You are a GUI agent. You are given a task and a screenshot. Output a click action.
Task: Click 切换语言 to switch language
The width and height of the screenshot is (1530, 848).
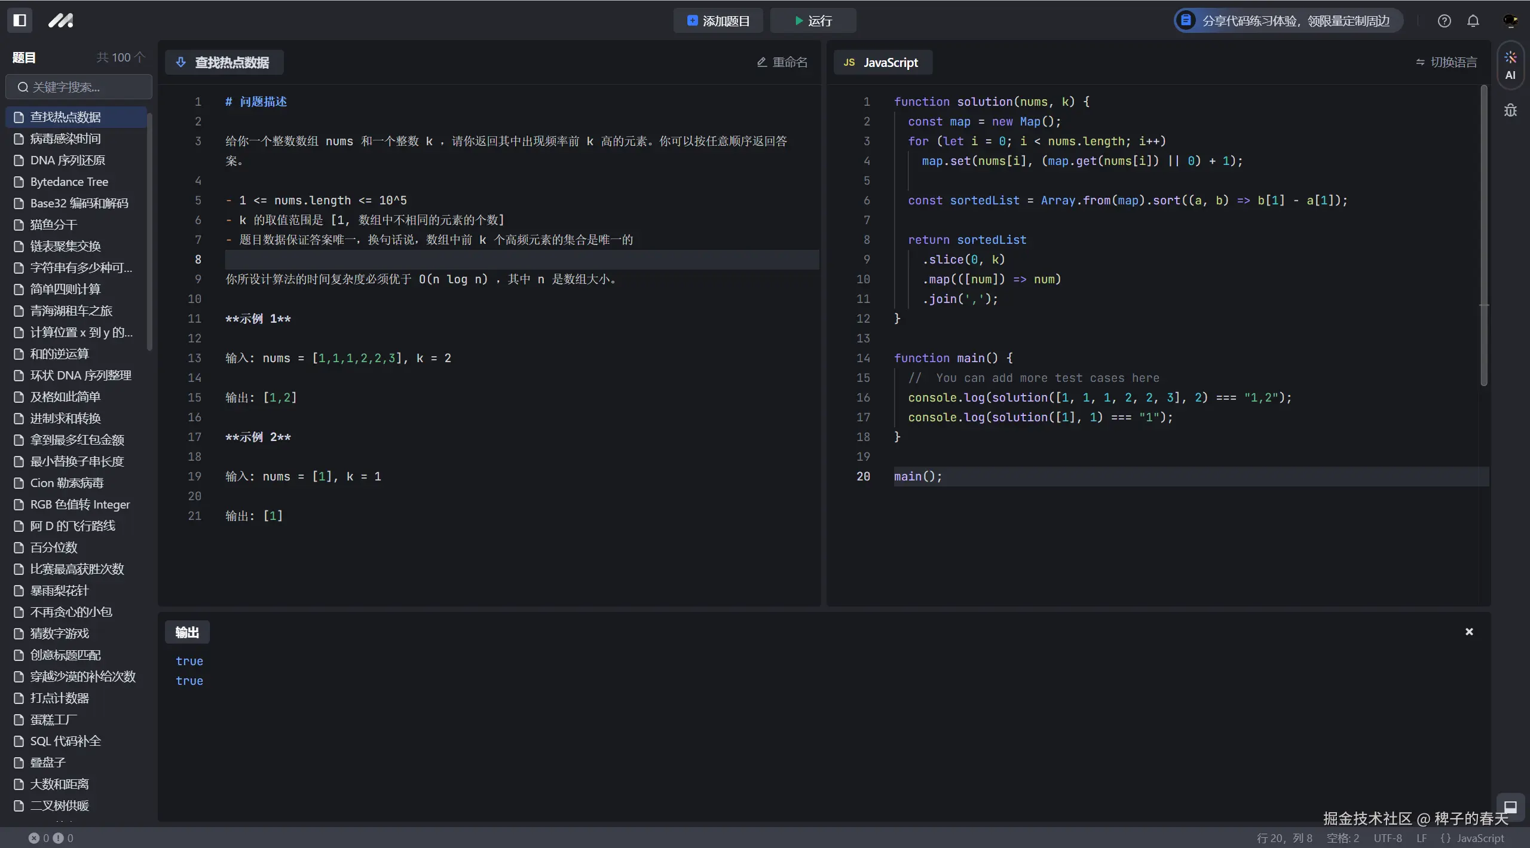pos(1446,62)
